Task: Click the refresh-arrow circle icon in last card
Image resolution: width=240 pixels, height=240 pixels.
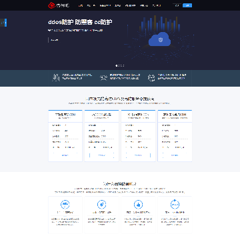Action: click(x=175, y=204)
